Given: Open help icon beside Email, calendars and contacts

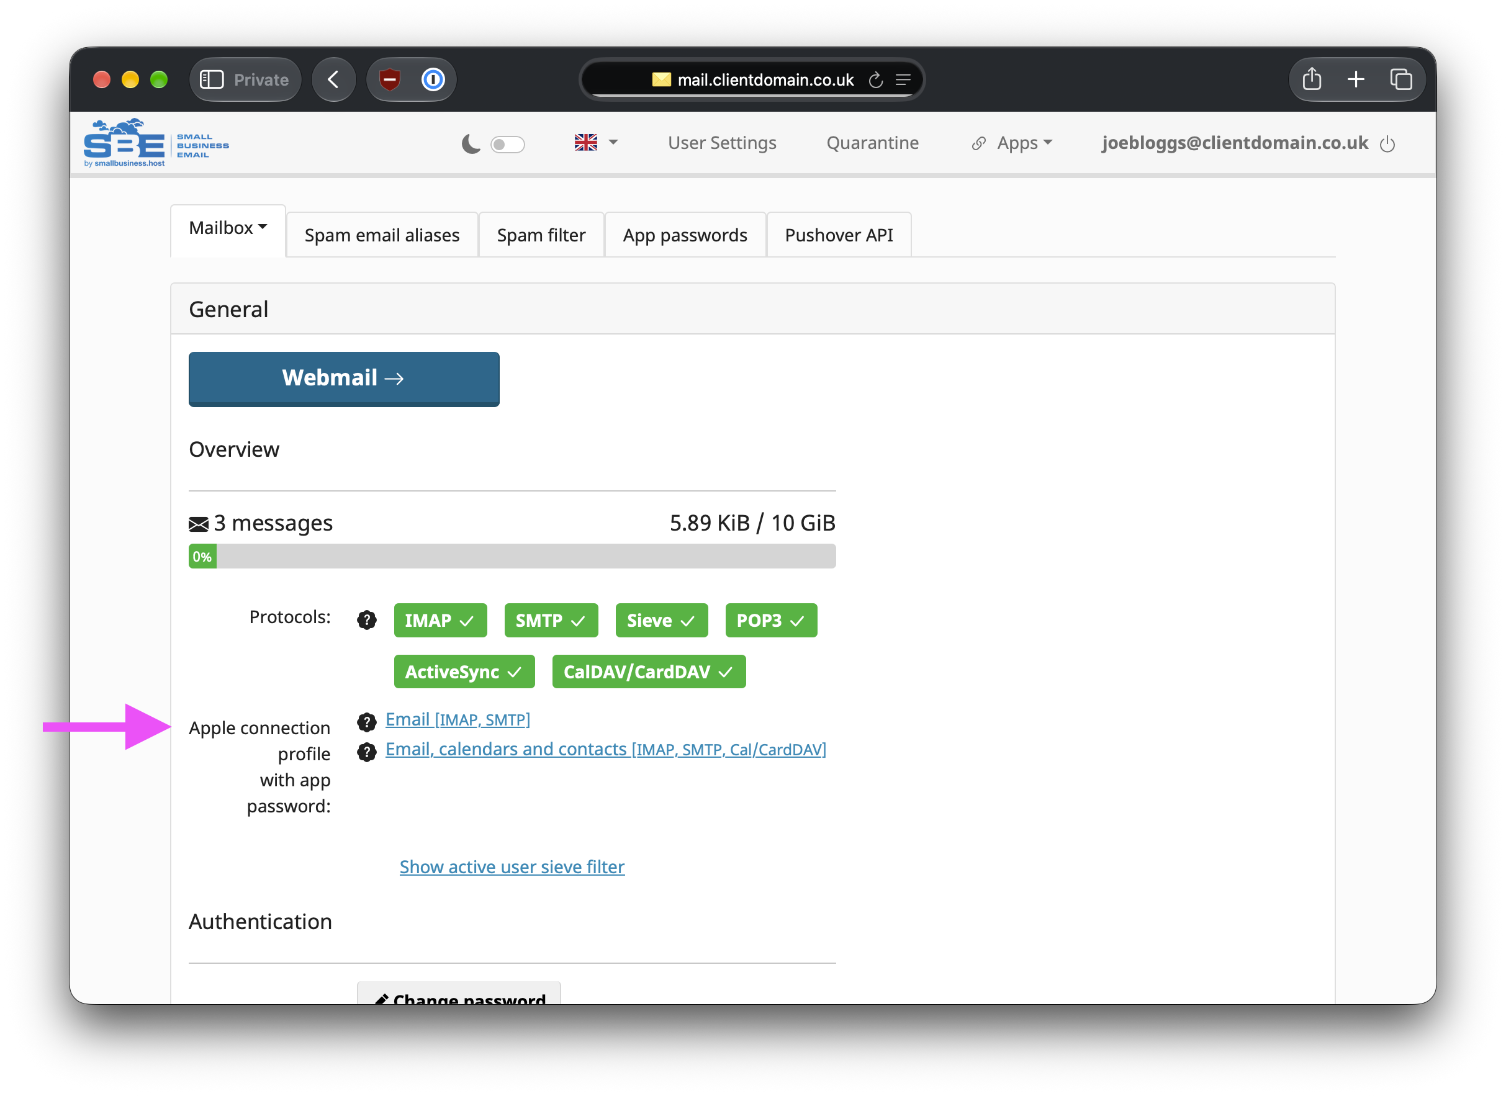Looking at the screenshot, I should [366, 752].
